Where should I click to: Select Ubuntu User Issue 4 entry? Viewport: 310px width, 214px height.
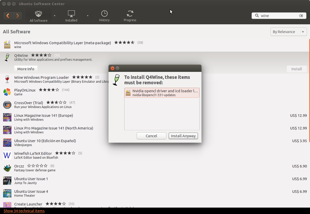tap(31, 191)
